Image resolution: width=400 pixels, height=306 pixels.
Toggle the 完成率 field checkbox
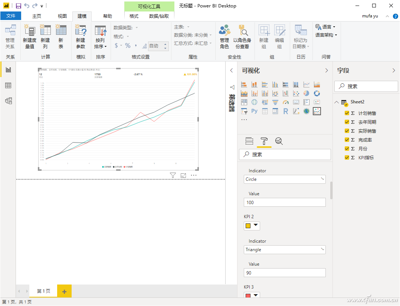(x=347, y=140)
